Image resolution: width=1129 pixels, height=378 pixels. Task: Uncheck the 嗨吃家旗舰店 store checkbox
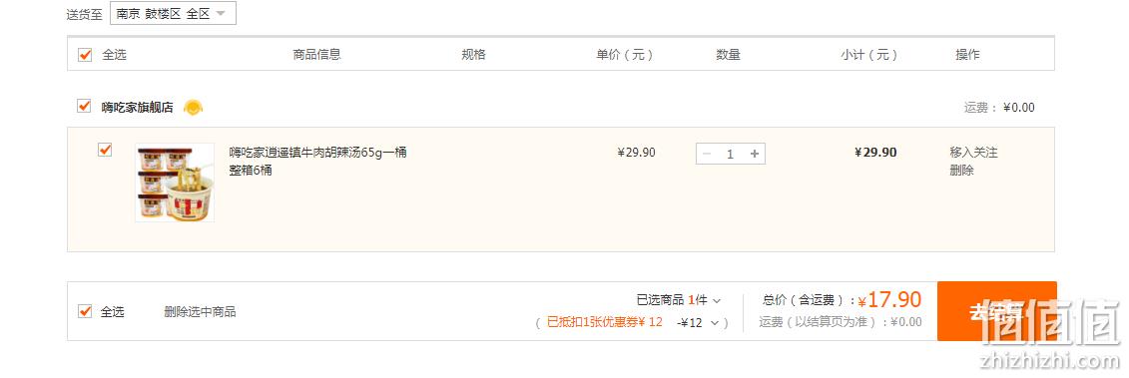[x=84, y=107]
